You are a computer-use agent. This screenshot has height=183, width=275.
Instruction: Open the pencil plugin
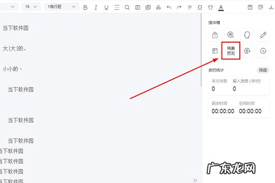click(263, 35)
